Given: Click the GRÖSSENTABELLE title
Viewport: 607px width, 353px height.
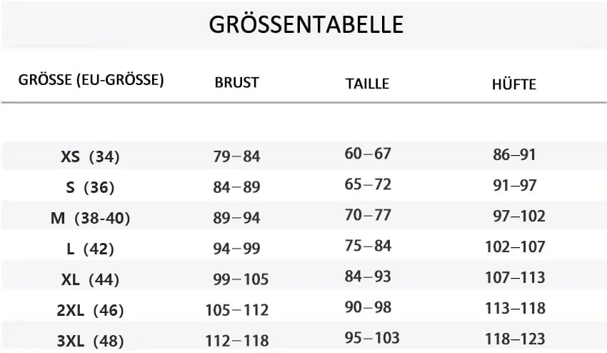Looking at the screenshot, I should tap(306, 24).
